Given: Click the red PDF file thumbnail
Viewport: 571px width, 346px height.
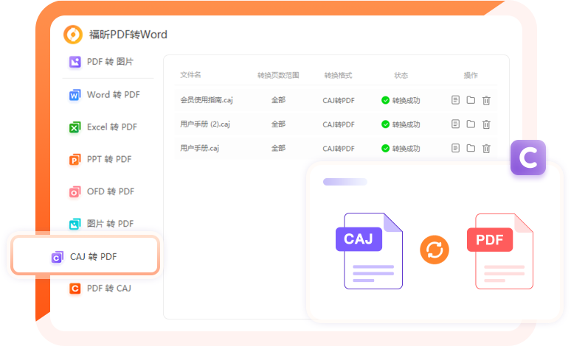Looking at the screenshot, I should pos(502,251).
